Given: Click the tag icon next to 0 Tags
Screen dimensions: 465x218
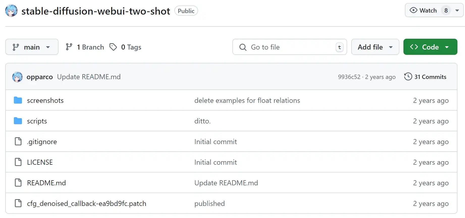Looking at the screenshot, I should (x=113, y=47).
